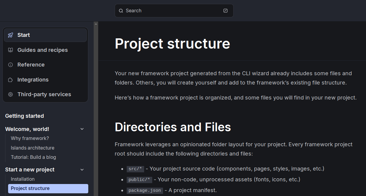Open the Installation page
The height and width of the screenshot is (196, 366).
coord(23,179)
